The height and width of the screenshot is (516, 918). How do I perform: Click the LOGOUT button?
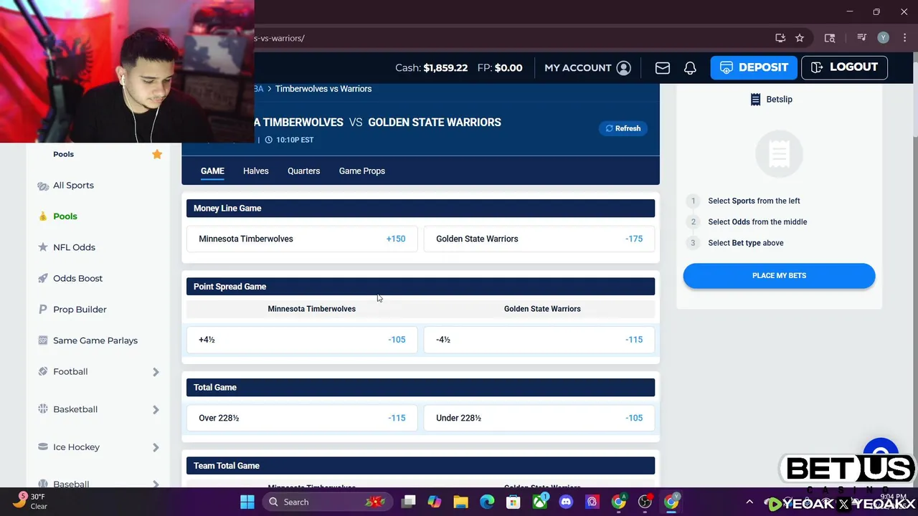coord(844,67)
